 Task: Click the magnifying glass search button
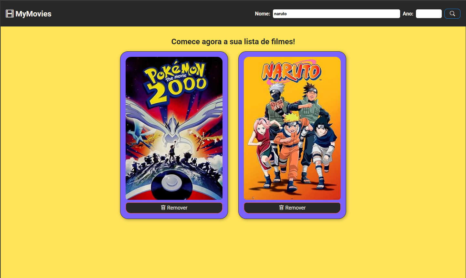point(452,14)
